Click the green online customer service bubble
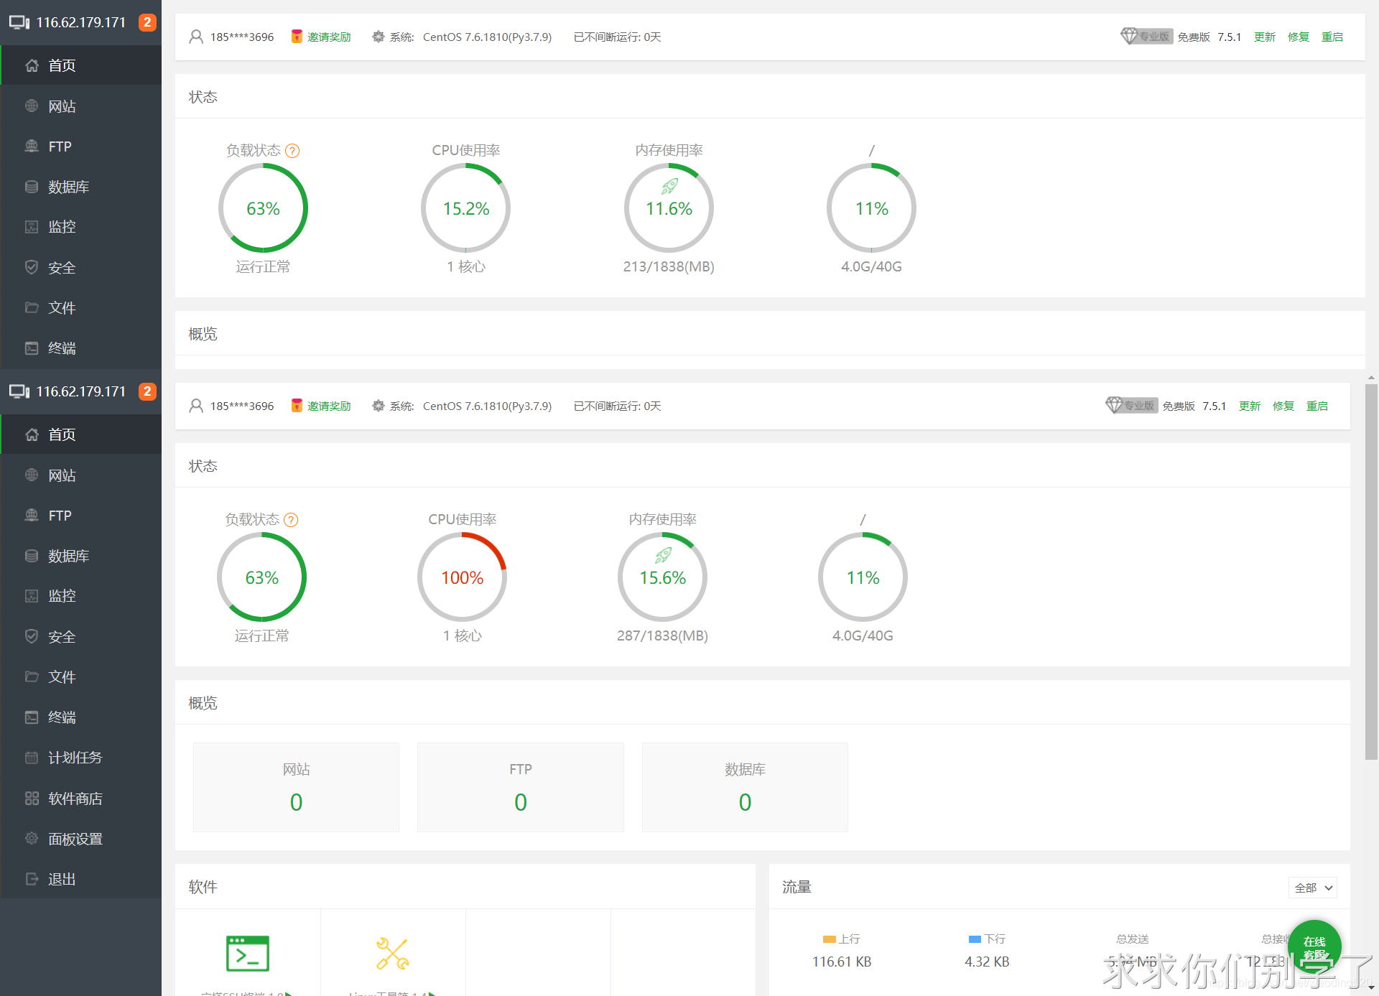 [1314, 947]
